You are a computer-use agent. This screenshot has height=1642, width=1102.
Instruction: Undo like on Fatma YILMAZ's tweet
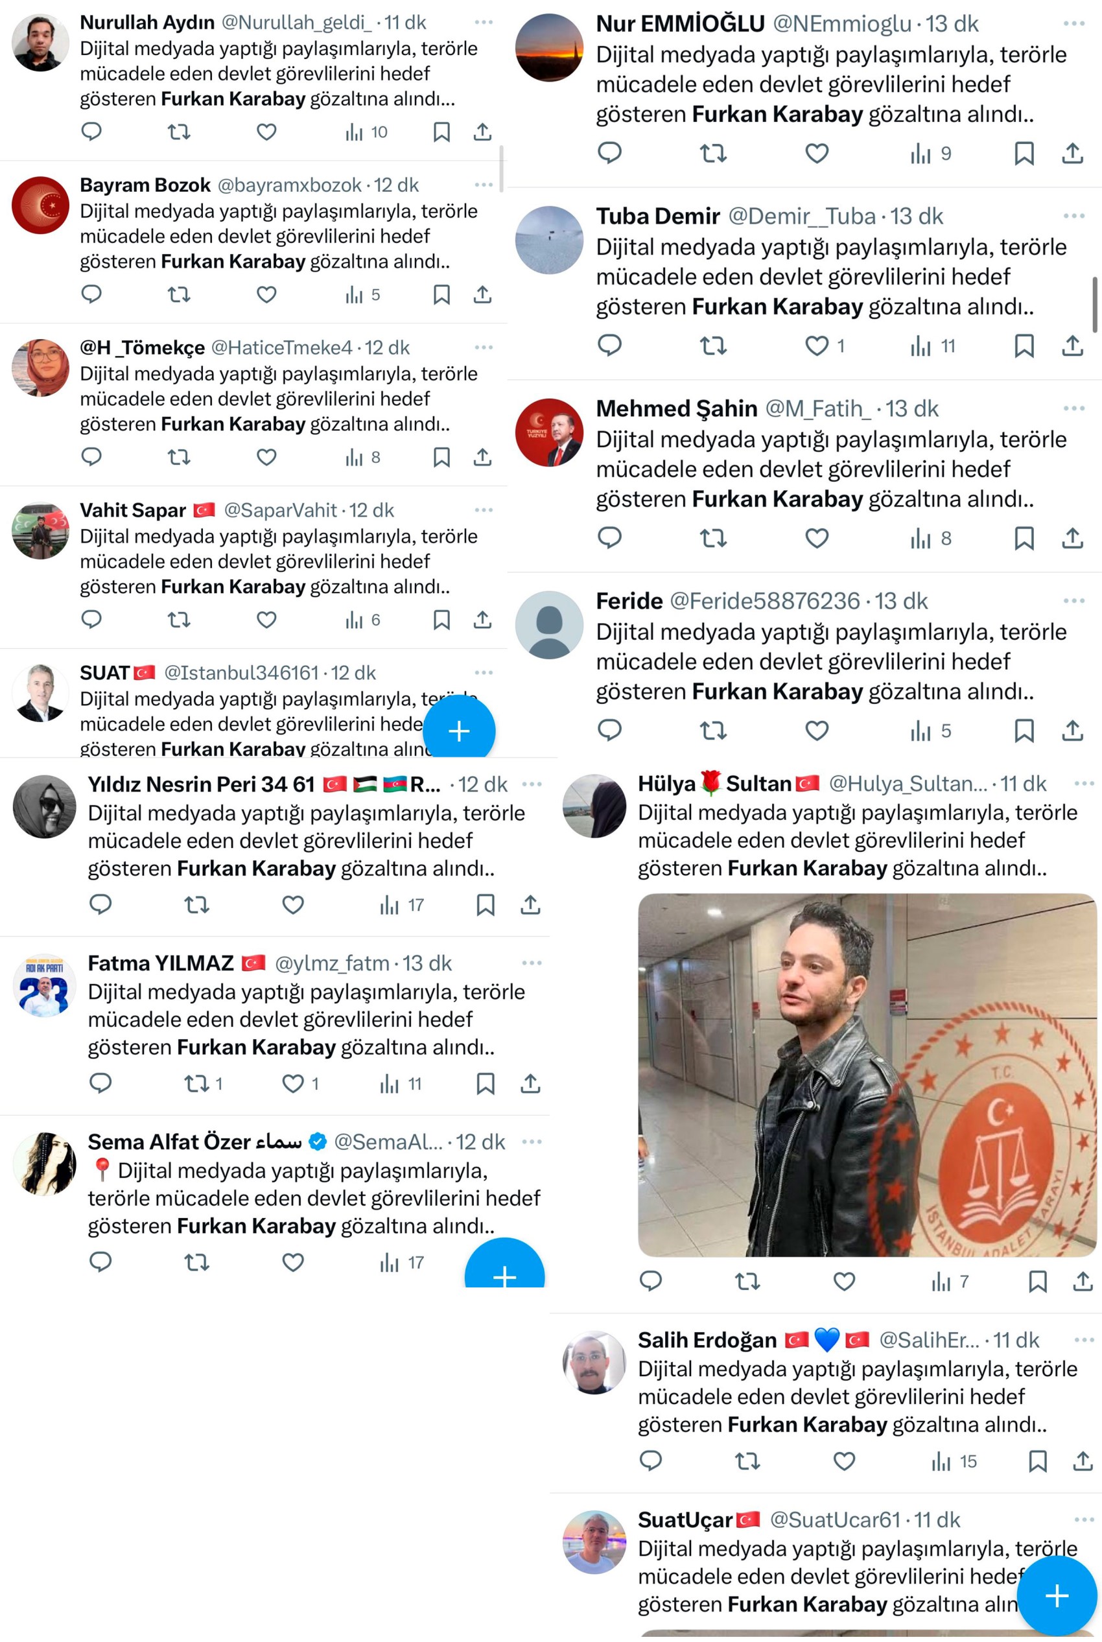[x=300, y=1083]
